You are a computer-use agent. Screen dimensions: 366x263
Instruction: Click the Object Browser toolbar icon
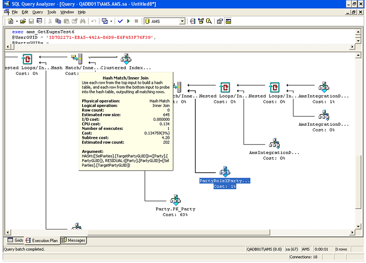(x=201, y=21)
